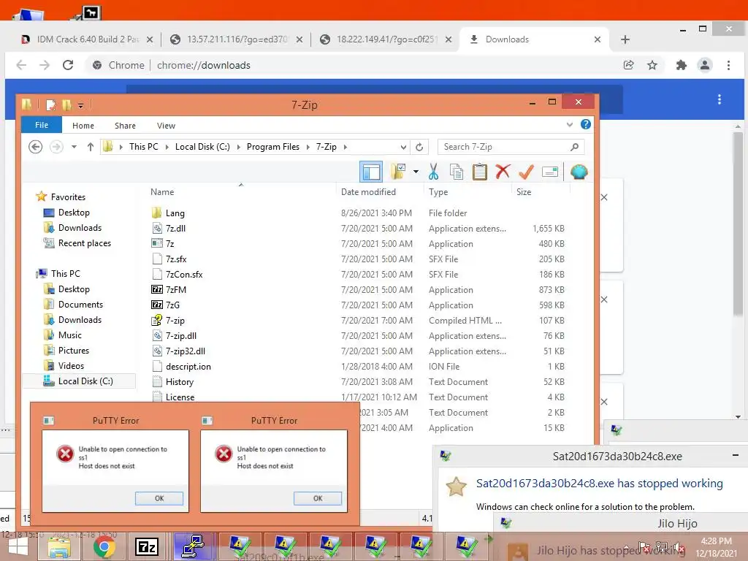The height and width of the screenshot is (561, 748).
Task: Select the 7z.dll file
Action: point(175,228)
